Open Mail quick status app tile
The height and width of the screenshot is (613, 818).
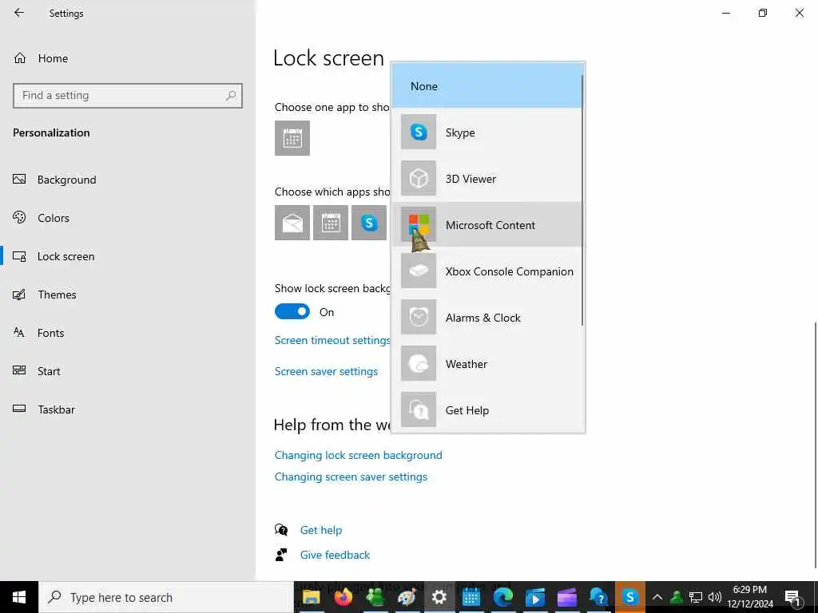(292, 223)
